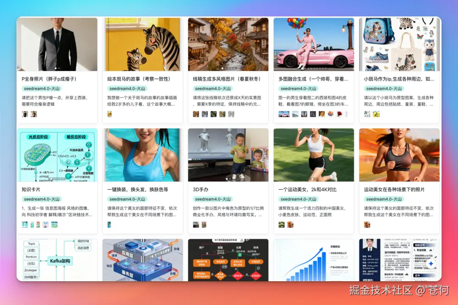Image resolution: width=458 pixels, height=305 pixels.
Task: Open the rising blue bar chart card
Action: pos(314,260)
